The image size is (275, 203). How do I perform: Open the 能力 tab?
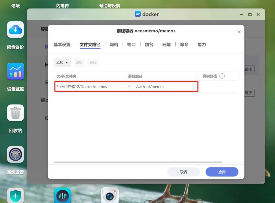tap(201, 45)
